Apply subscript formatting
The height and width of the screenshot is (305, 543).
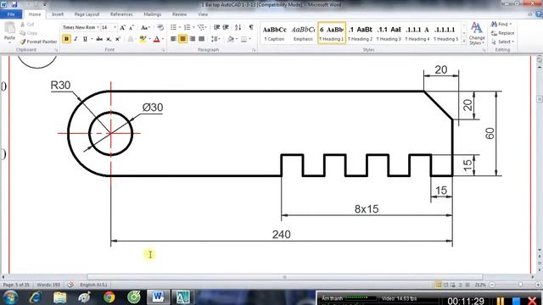[109, 39]
